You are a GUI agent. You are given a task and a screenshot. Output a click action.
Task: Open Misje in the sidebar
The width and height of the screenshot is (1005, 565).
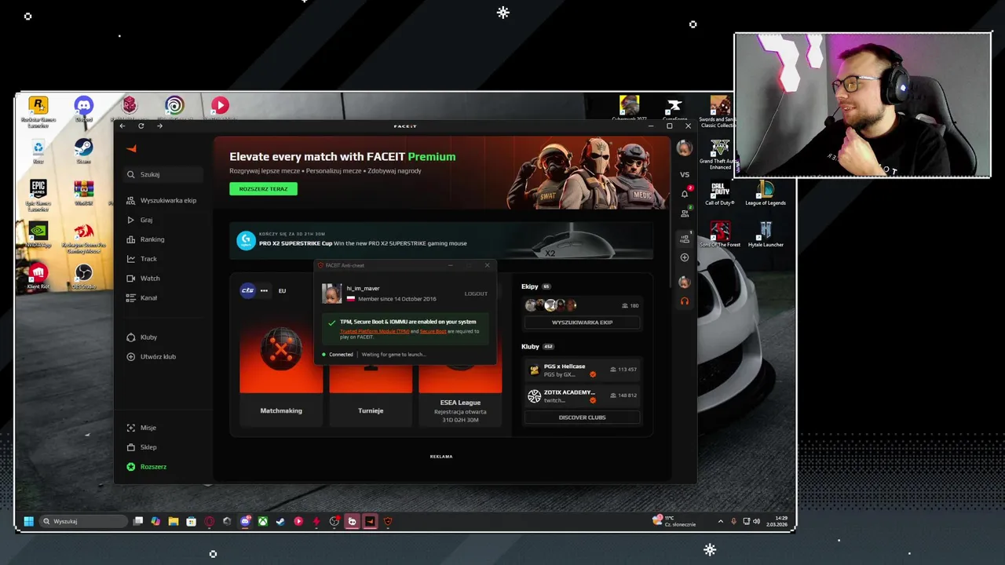coord(163,428)
